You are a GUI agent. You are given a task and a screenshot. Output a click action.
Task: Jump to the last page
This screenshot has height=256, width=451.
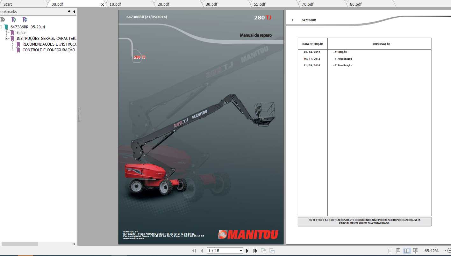tap(255, 251)
